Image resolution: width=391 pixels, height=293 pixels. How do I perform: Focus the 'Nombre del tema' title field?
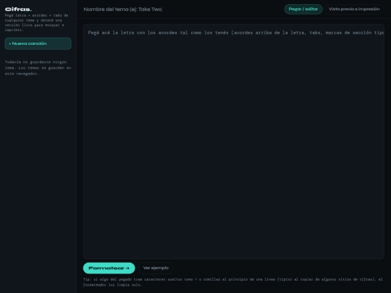(123, 9)
